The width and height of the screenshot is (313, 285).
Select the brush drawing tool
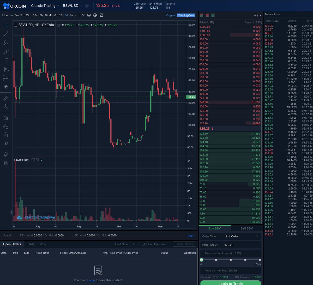click(x=6, y=52)
